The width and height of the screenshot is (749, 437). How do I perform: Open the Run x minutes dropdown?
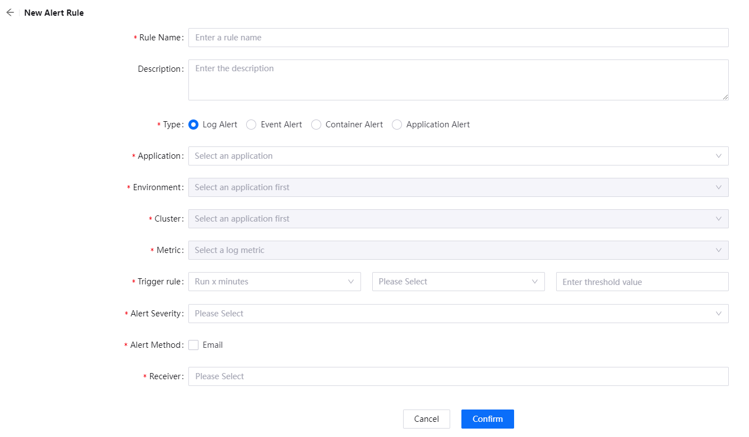click(274, 282)
